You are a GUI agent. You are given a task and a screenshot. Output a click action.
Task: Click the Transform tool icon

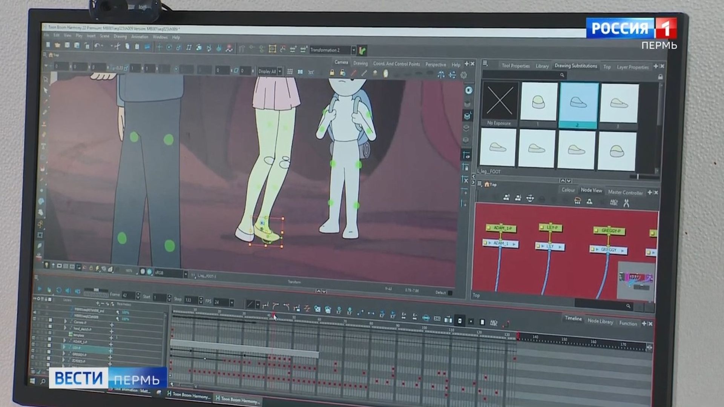160,47
